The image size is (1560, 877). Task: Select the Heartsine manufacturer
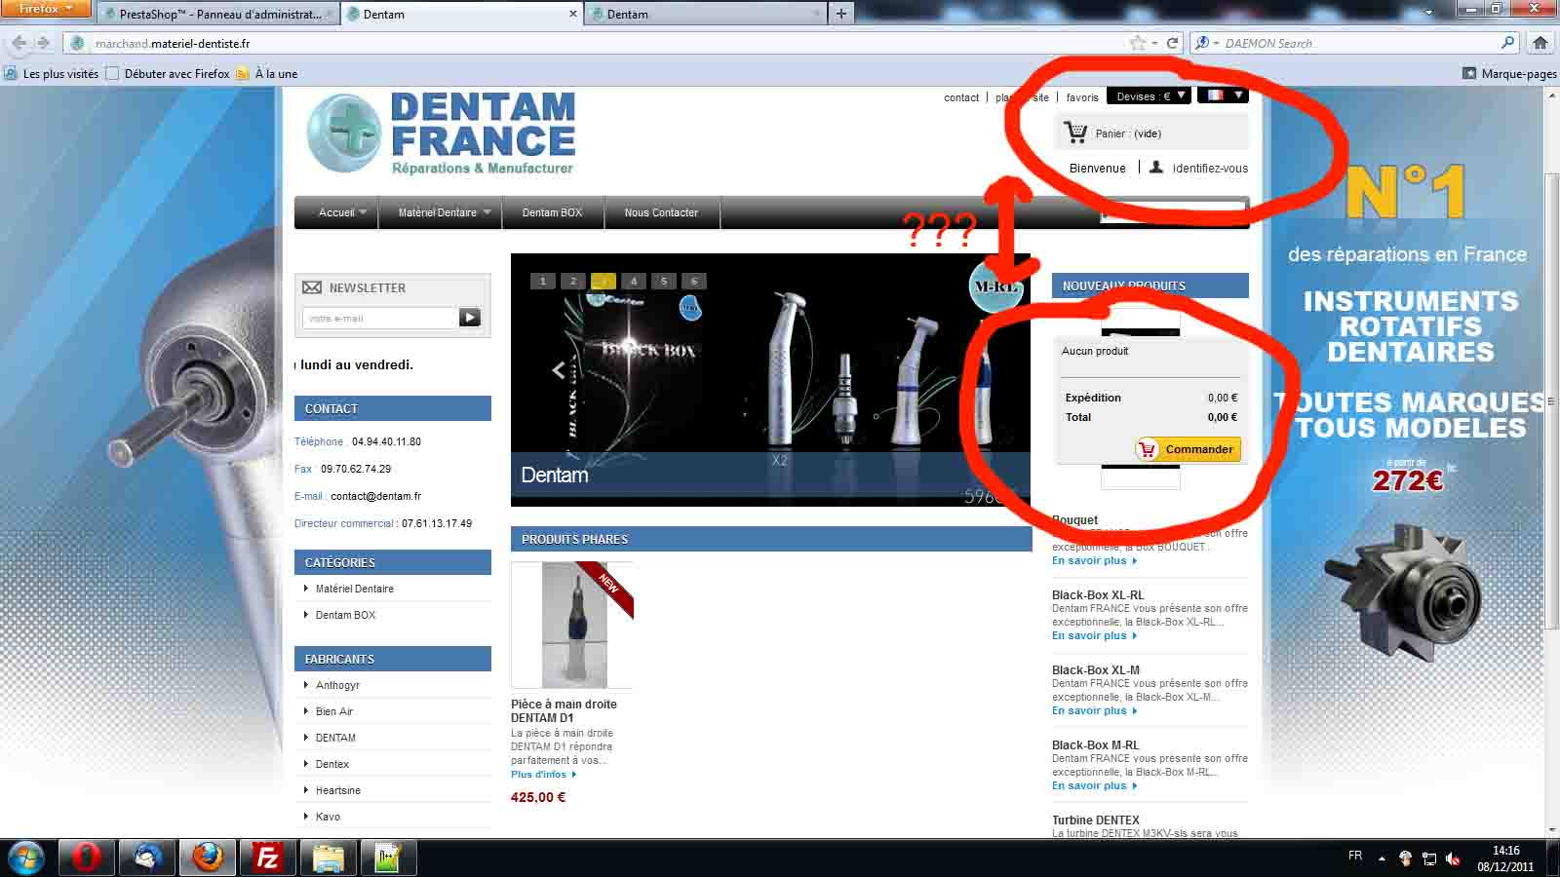click(x=338, y=790)
